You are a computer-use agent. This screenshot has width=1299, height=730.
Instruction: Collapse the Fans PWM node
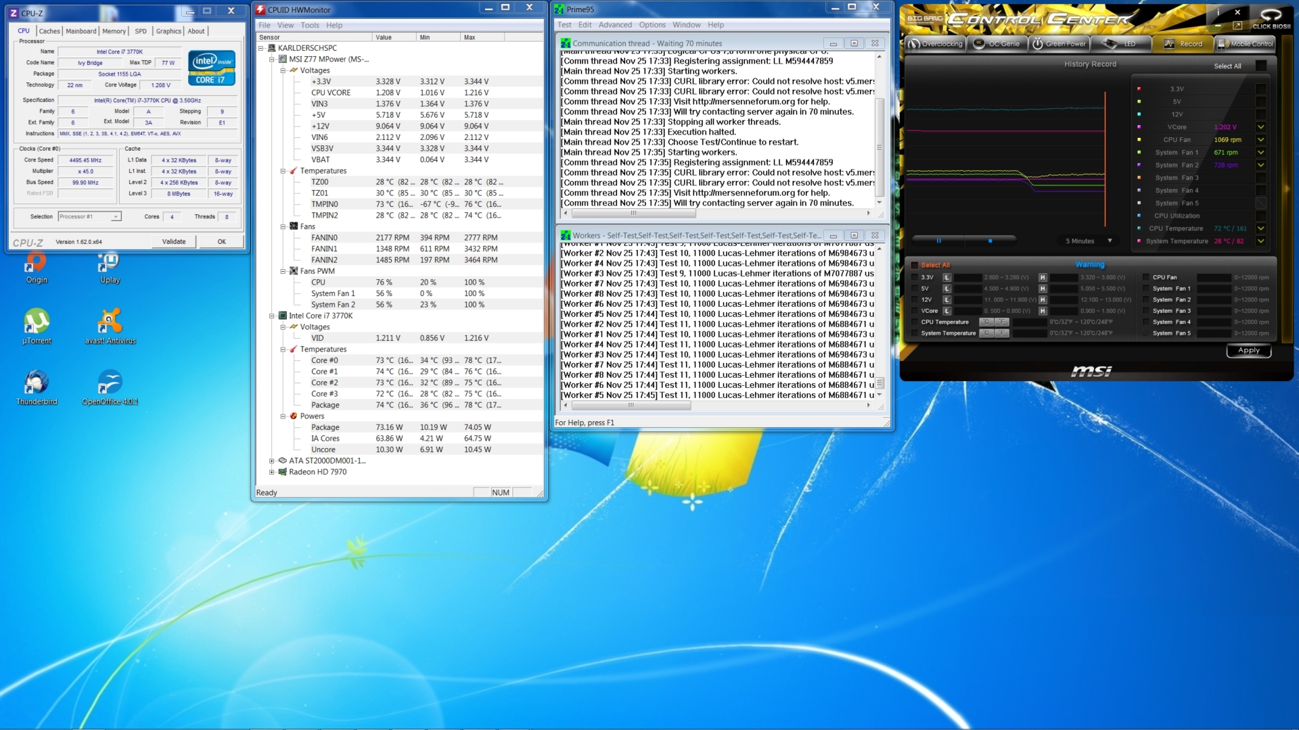point(283,271)
